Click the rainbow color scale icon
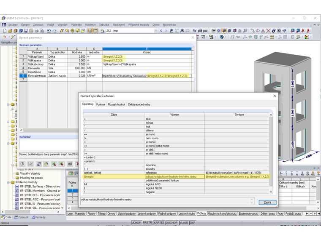 307,37
